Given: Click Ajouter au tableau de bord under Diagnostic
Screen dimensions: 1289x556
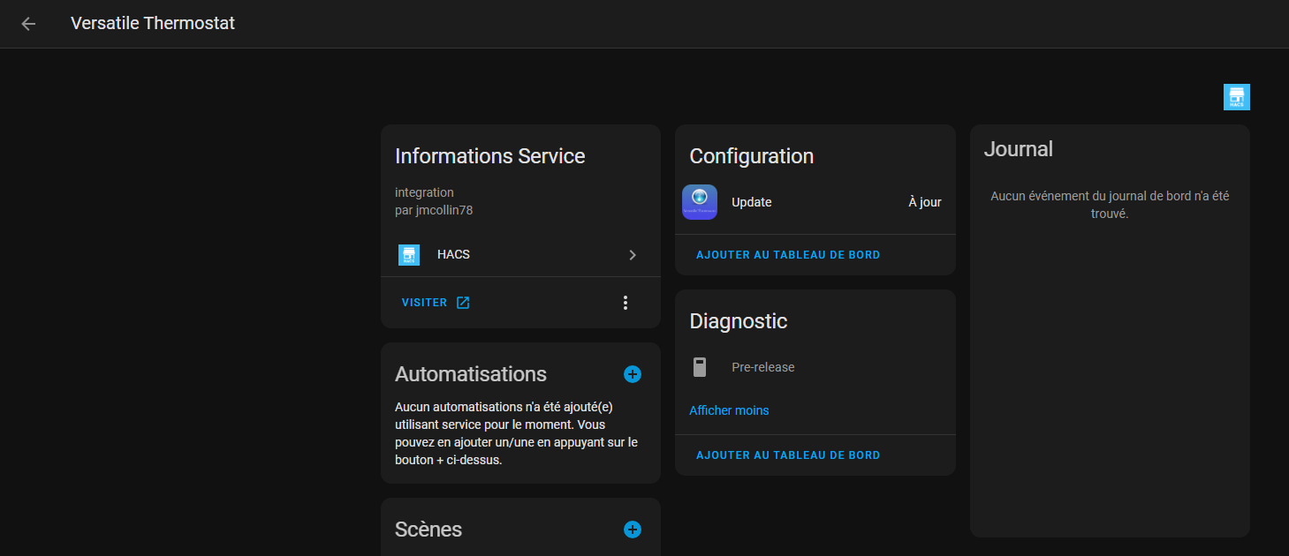Looking at the screenshot, I should [788, 455].
